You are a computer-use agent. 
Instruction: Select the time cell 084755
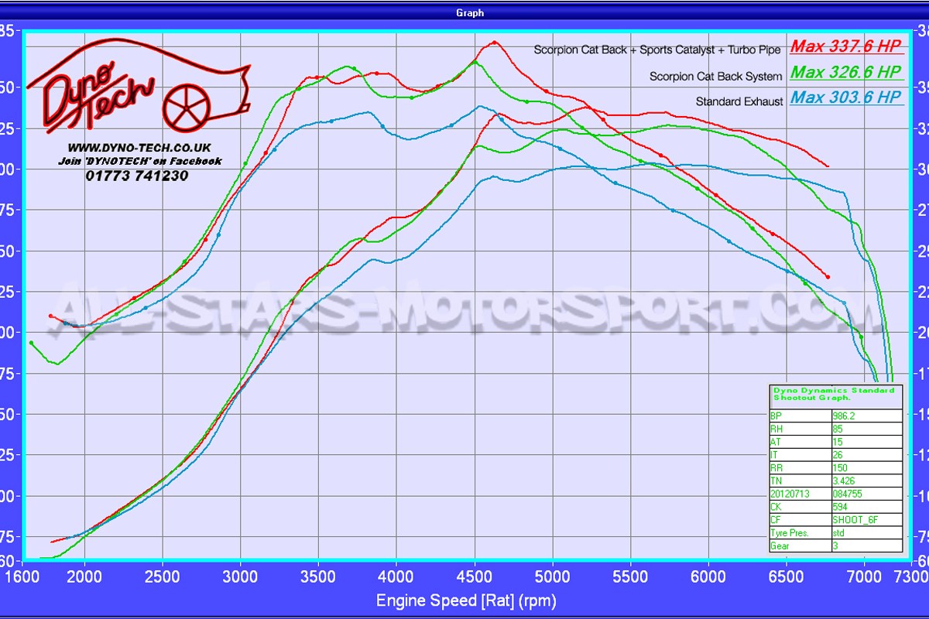tap(866, 494)
